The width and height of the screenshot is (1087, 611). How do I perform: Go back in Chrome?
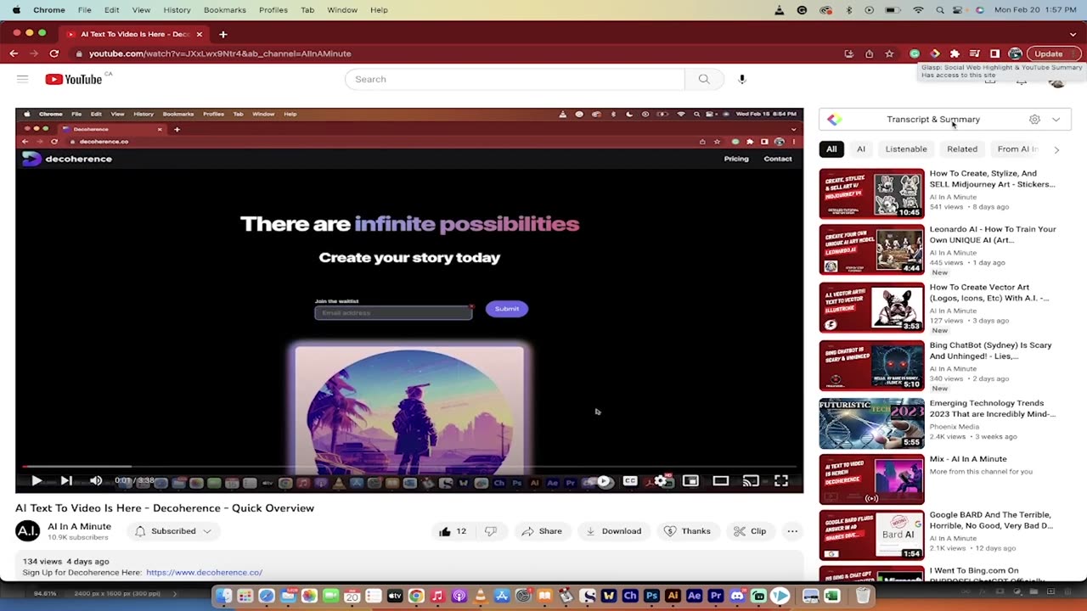tap(14, 53)
